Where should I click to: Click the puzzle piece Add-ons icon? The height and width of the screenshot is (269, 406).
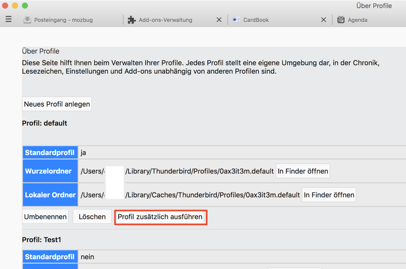point(131,20)
